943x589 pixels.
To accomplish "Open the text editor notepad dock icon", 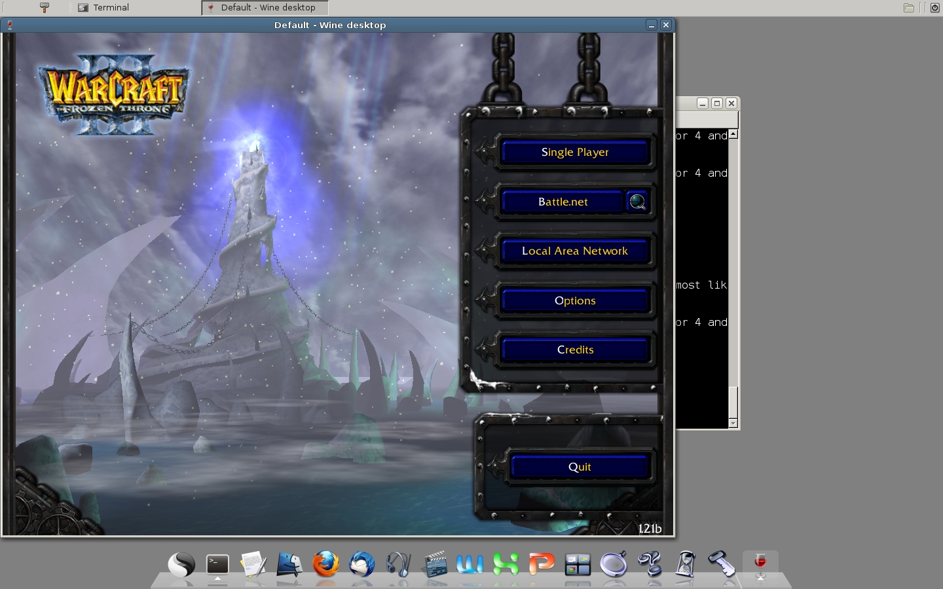I will pyautogui.click(x=253, y=564).
